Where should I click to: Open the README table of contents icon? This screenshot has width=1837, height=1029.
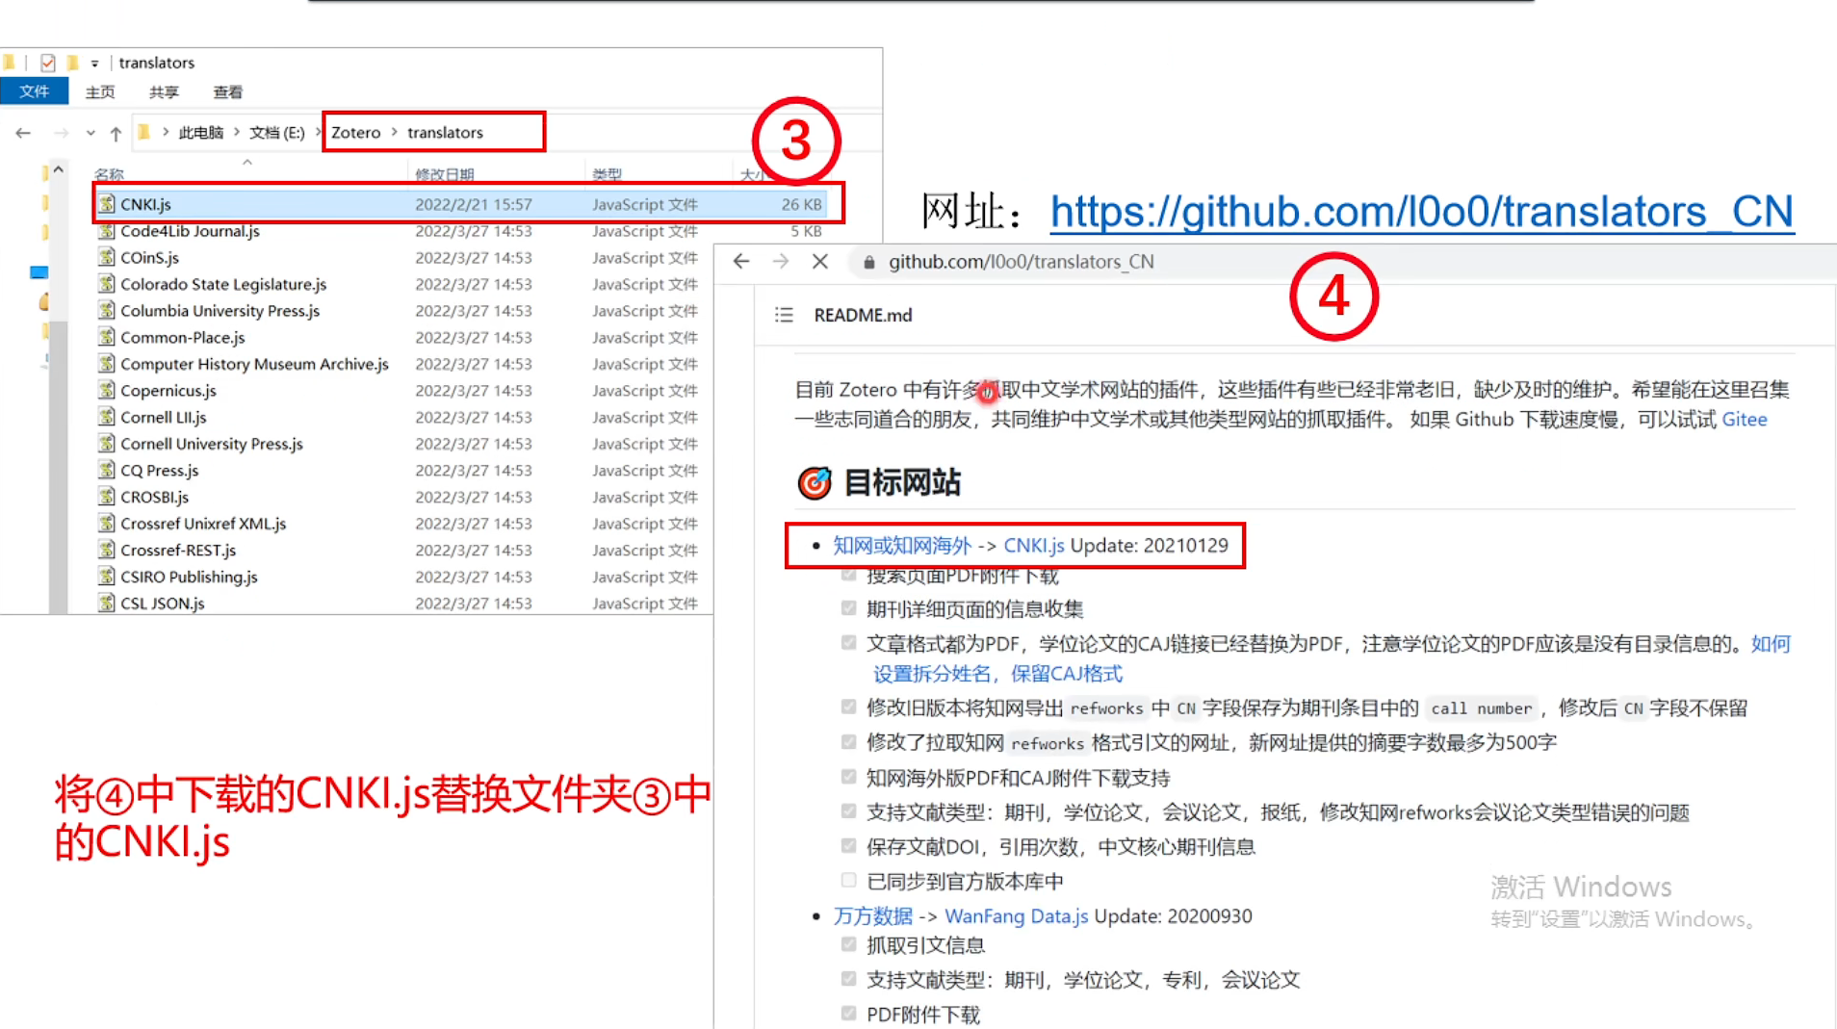tap(784, 315)
